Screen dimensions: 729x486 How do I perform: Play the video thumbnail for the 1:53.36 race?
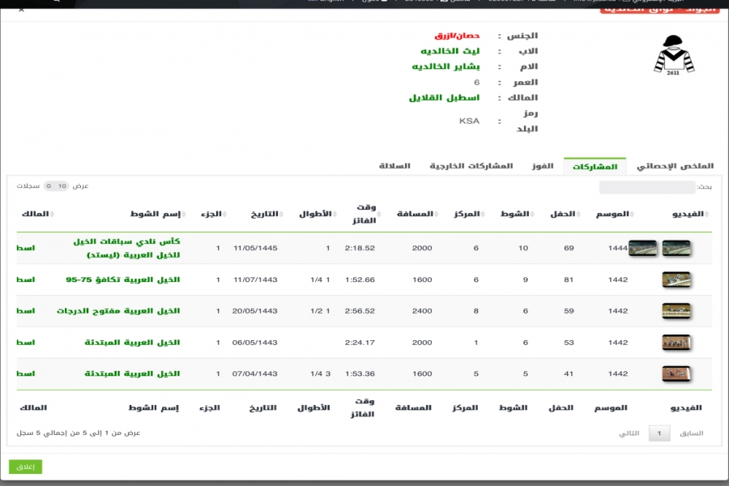tap(676, 374)
